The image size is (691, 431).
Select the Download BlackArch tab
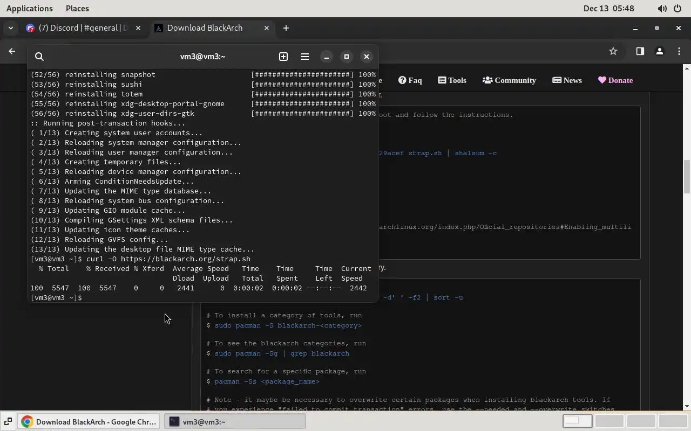point(212,28)
